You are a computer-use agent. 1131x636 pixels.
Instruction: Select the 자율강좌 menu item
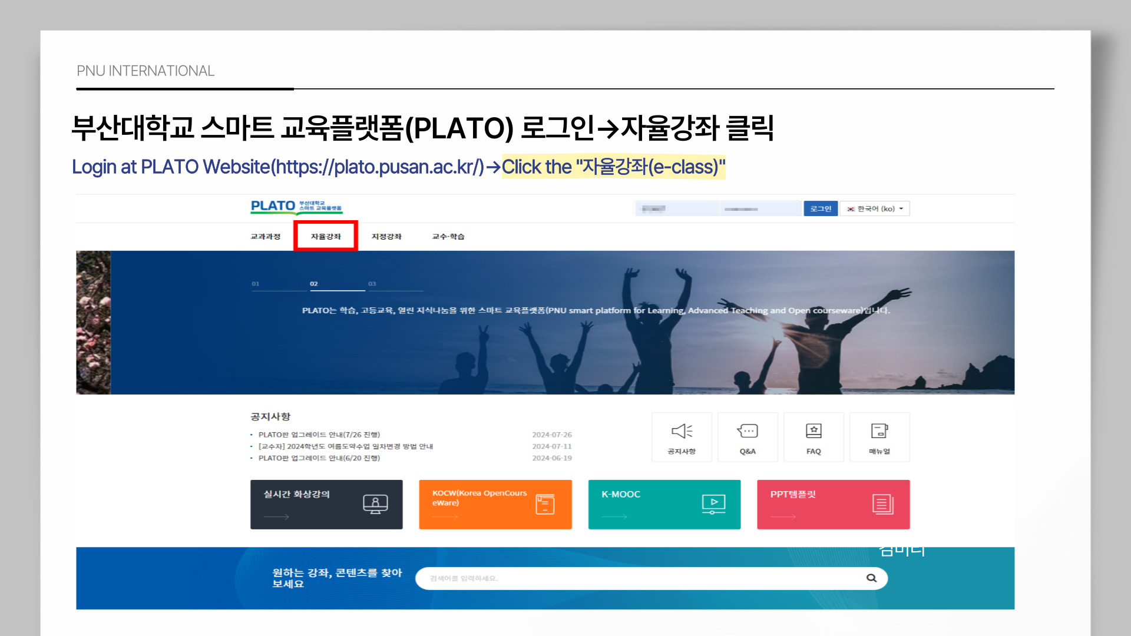326,237
